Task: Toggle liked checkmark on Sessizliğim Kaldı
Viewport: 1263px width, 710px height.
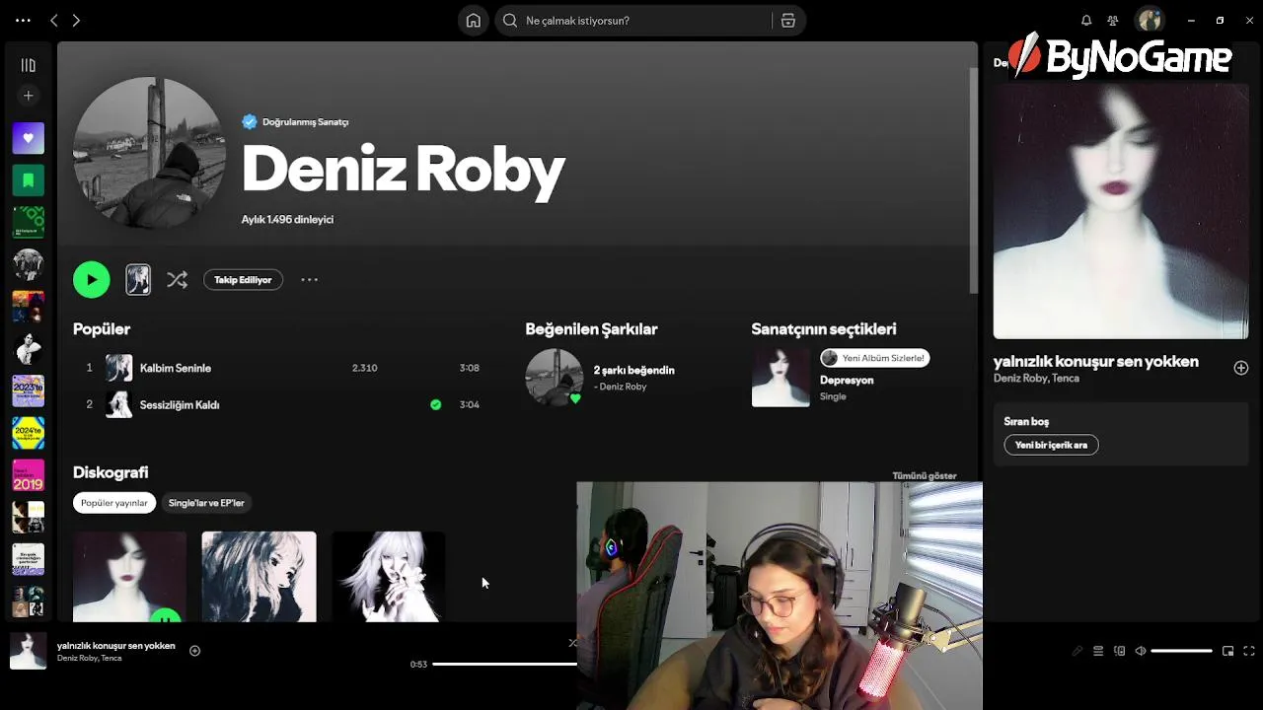Action: 435,404
